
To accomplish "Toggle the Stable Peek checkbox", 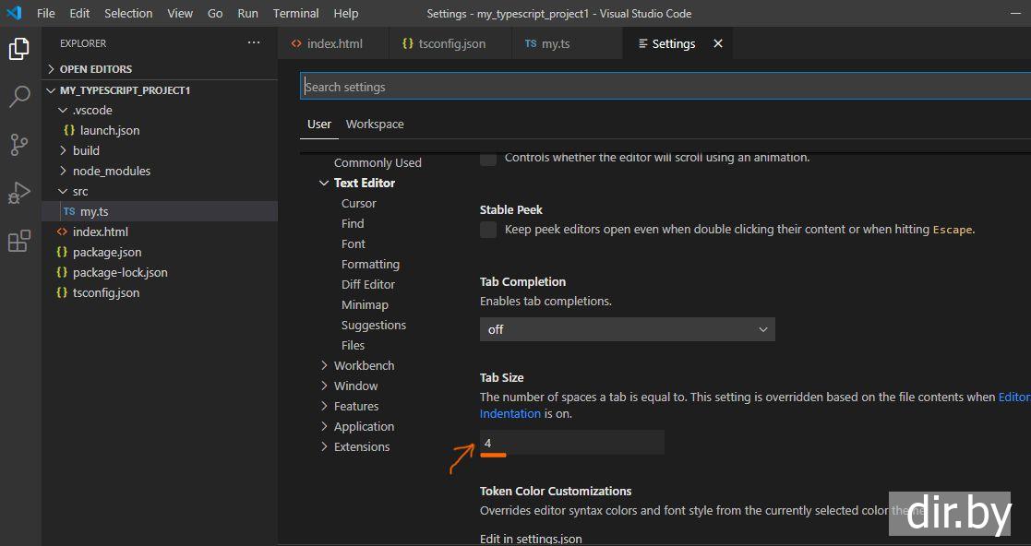I will (488, 230).
